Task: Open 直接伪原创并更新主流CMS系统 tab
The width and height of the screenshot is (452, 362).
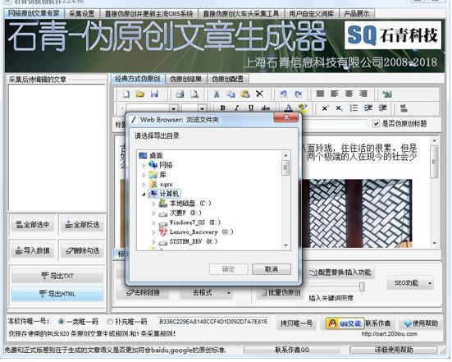Action: click(x=148, y=14)
